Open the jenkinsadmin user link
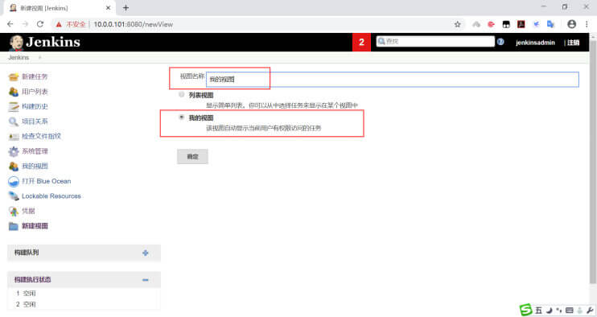The width and height of the screenshot is (597, 317). (x=535, y=43)
